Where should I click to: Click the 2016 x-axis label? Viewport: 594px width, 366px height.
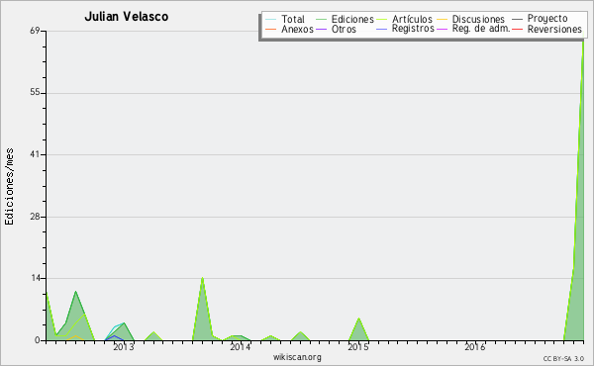[x=474, y=347]
